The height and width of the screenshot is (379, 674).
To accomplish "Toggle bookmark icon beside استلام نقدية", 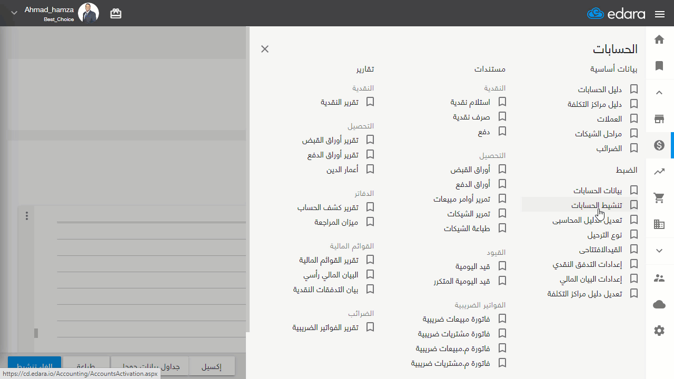I will tap(502, 102).
